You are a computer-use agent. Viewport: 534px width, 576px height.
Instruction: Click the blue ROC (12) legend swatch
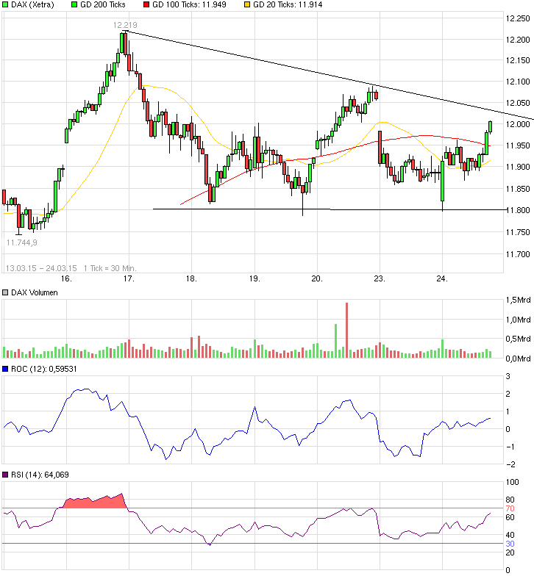(5, 369)
